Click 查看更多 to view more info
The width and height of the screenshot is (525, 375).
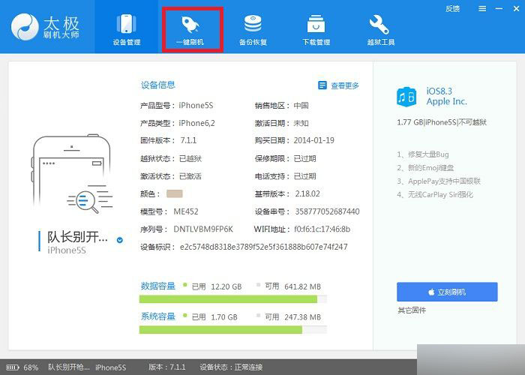[x=345, y=85]
